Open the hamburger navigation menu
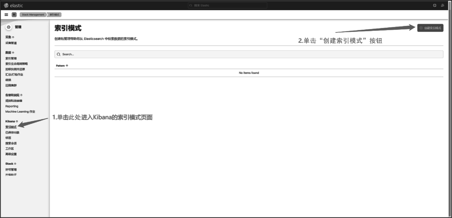This screenshot has height=218, width=452. tap(6, 15)
